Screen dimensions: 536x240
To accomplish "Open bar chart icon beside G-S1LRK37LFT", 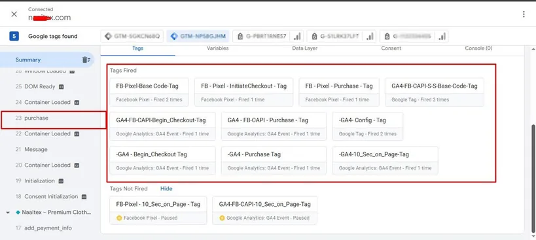I will coord(370,36).
